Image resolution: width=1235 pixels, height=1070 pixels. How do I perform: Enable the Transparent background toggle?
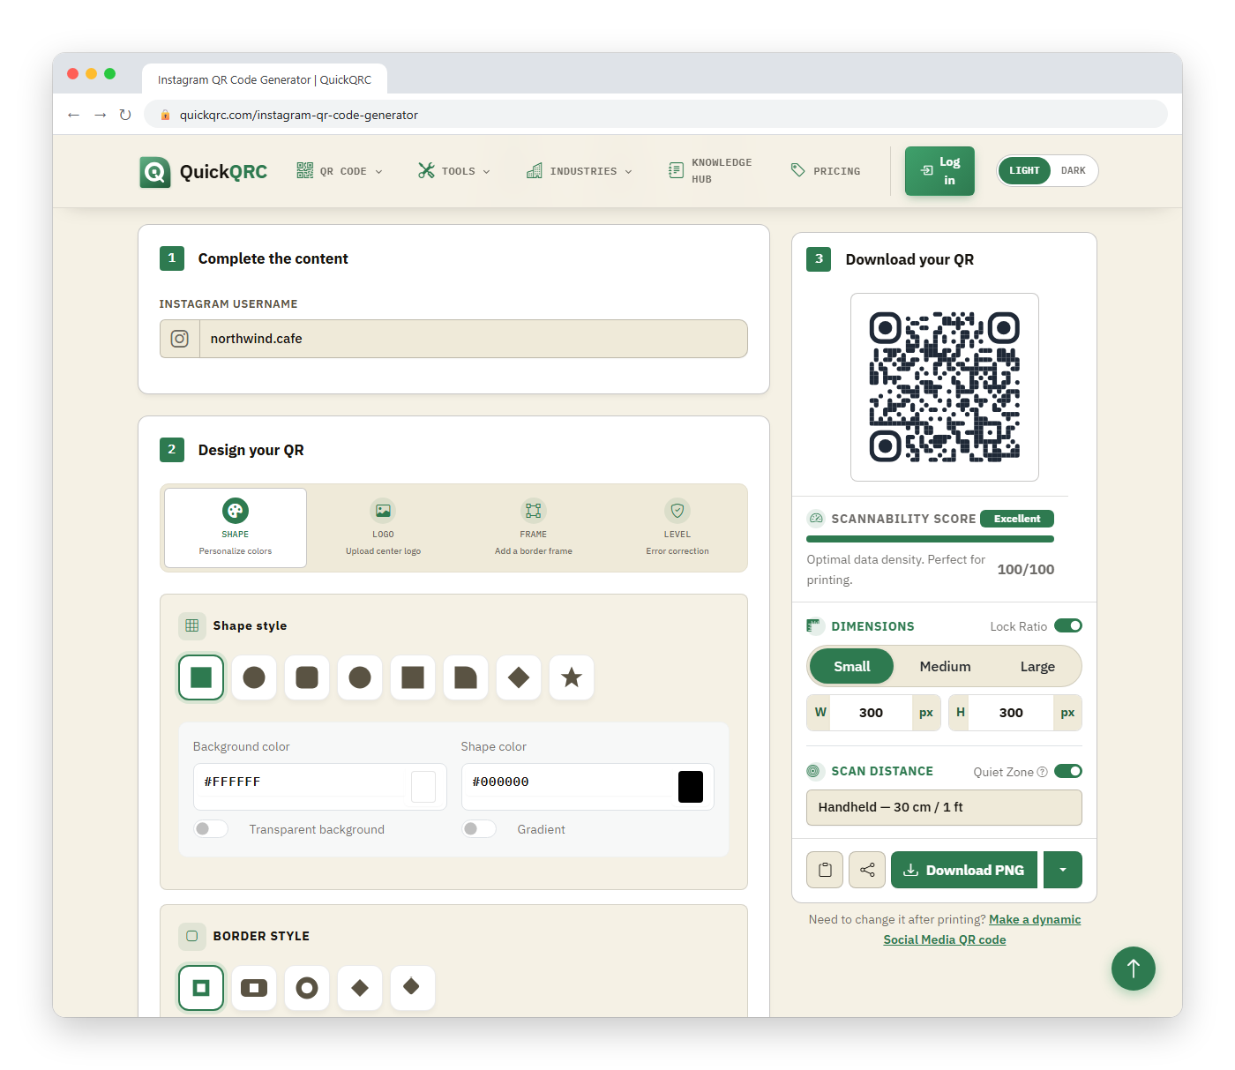[x=211, y=829]
